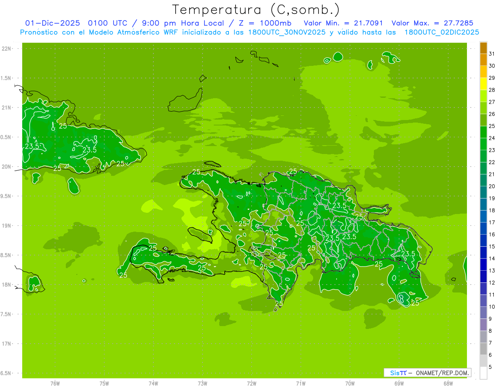503x389 pixels.
Task: Select '1800UTC_02DIC2025' valid-until time text
Action: pos(442,32)
